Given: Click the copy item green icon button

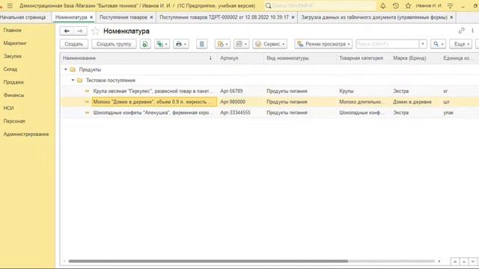Looking at the screenshot, I should (145, 44).
